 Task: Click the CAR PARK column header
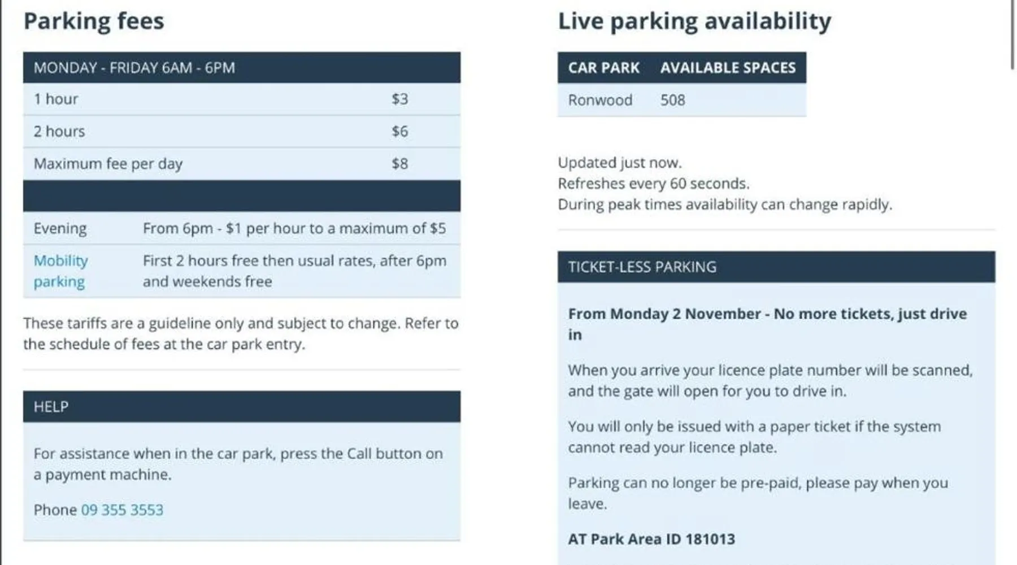603,68
